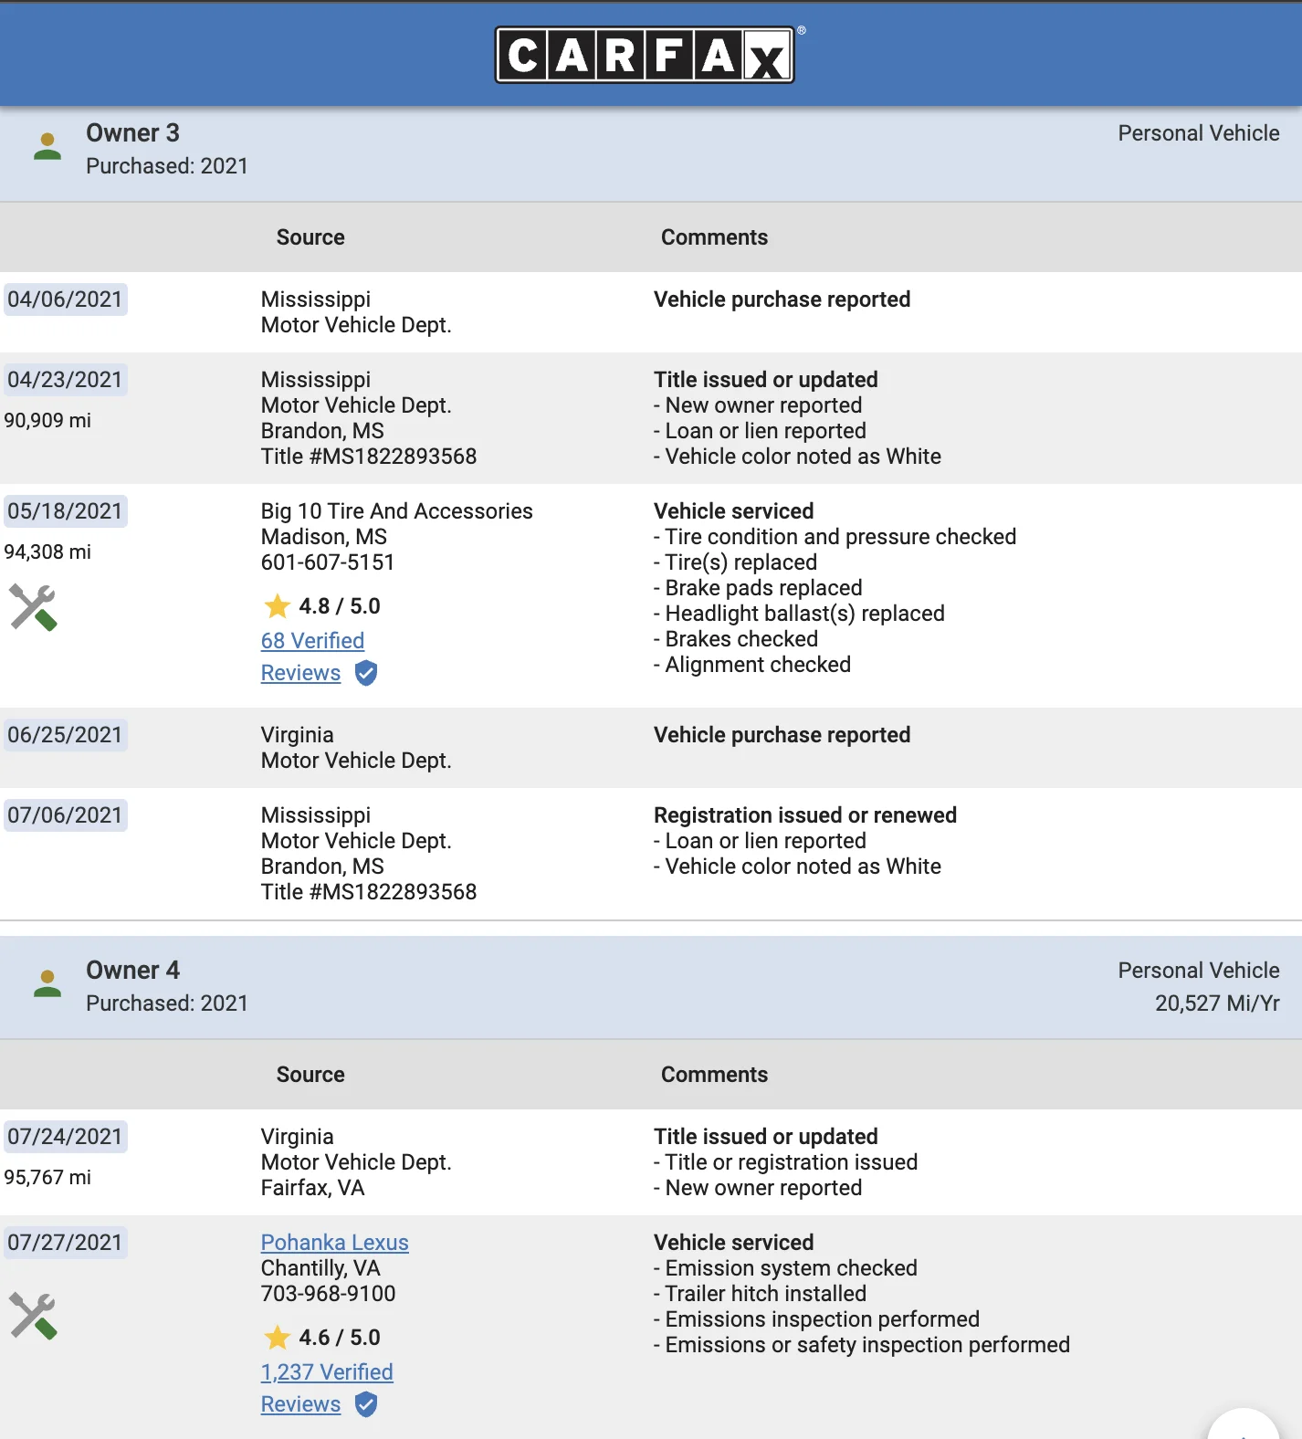Click Loan or lien reported in 07/06/2021 row
This screenshot has width=1302, height=1439.
[760, 841]
